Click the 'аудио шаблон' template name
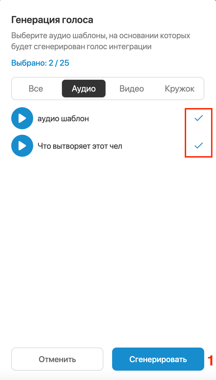The image size is (216, 380). click(x=63, y=119)
